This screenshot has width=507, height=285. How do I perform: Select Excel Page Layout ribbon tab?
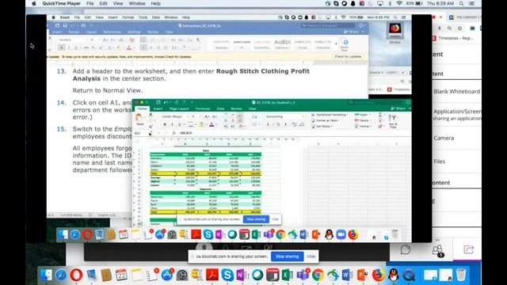pyautogui.click(x=179, y=108)
